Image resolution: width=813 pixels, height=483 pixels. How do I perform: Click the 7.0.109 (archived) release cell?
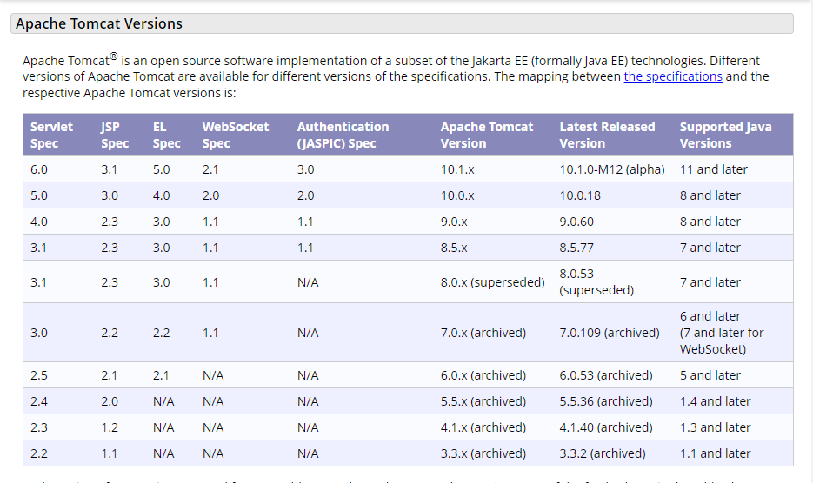click(x=610, y=333)
